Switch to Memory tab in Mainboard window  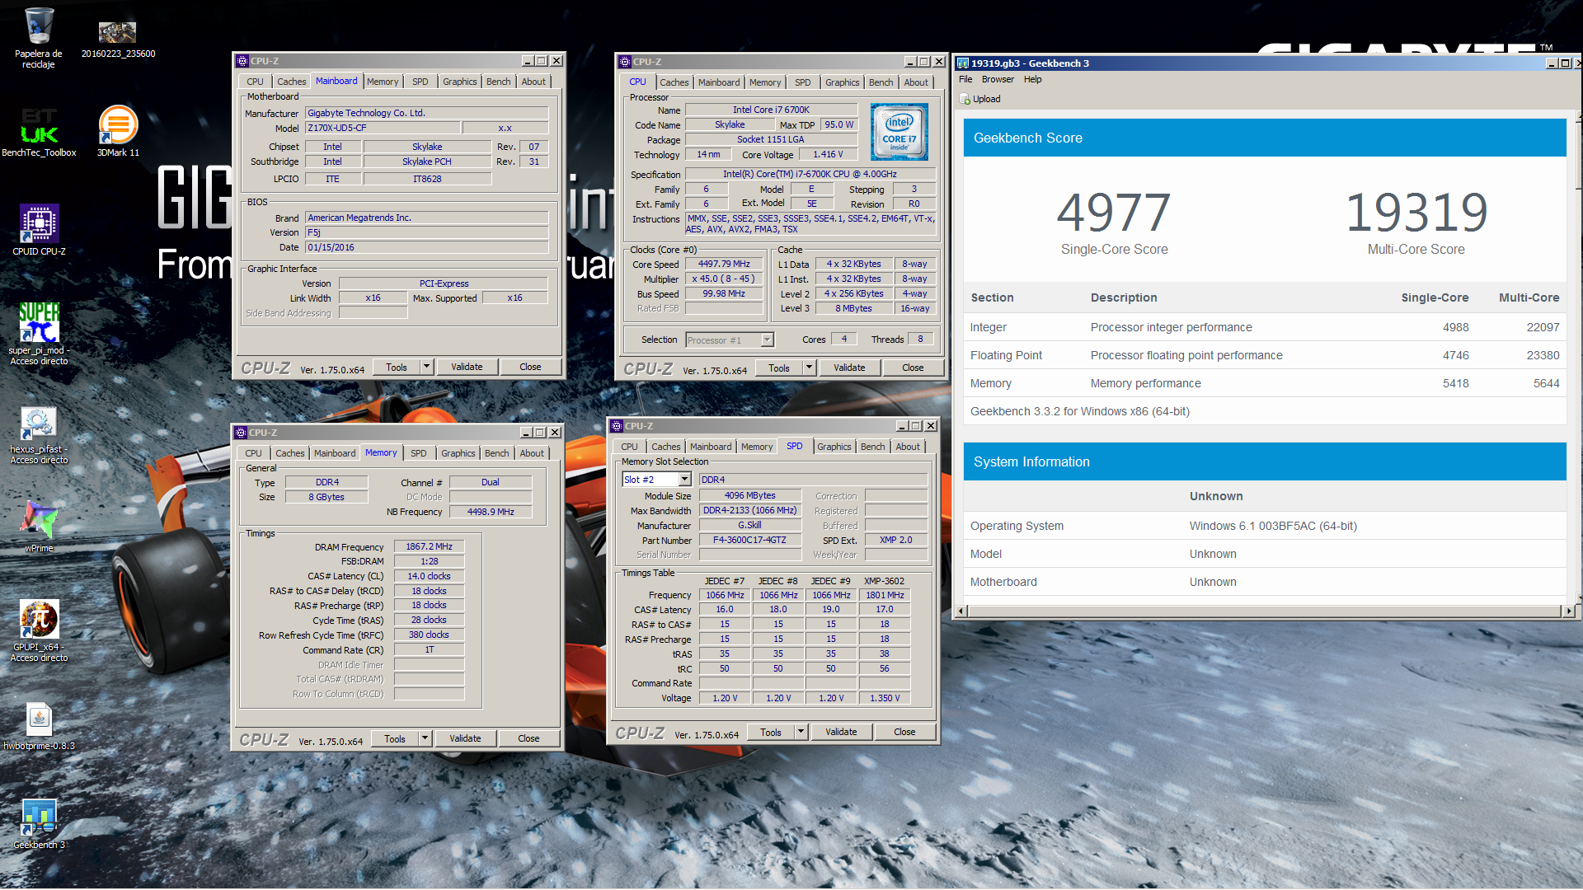click(383, 82)
